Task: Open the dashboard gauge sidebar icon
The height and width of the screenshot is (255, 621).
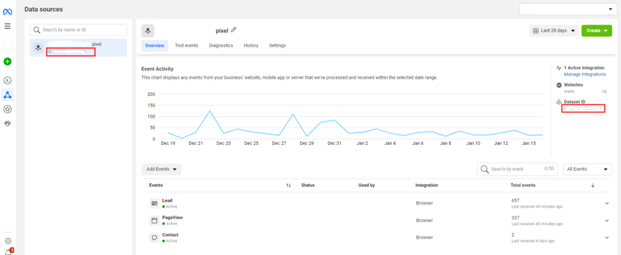Action: point(8,81)
